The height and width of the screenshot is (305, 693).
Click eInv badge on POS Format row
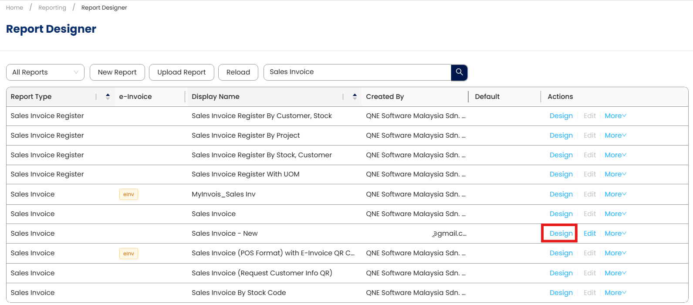point(128,254)
